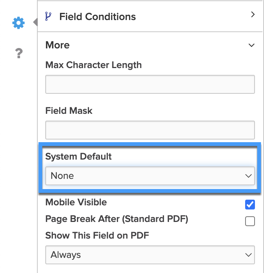The image size is (264, 273).
Task: Click the question mark help icon
Action: [19, 53]
